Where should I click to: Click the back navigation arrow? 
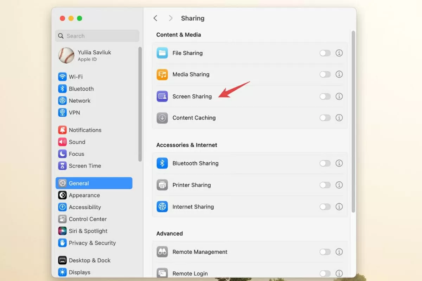155,18
